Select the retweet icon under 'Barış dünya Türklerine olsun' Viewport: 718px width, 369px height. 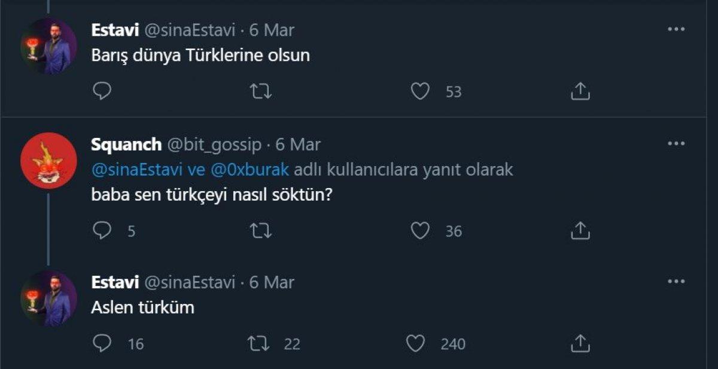click(260, 92)
